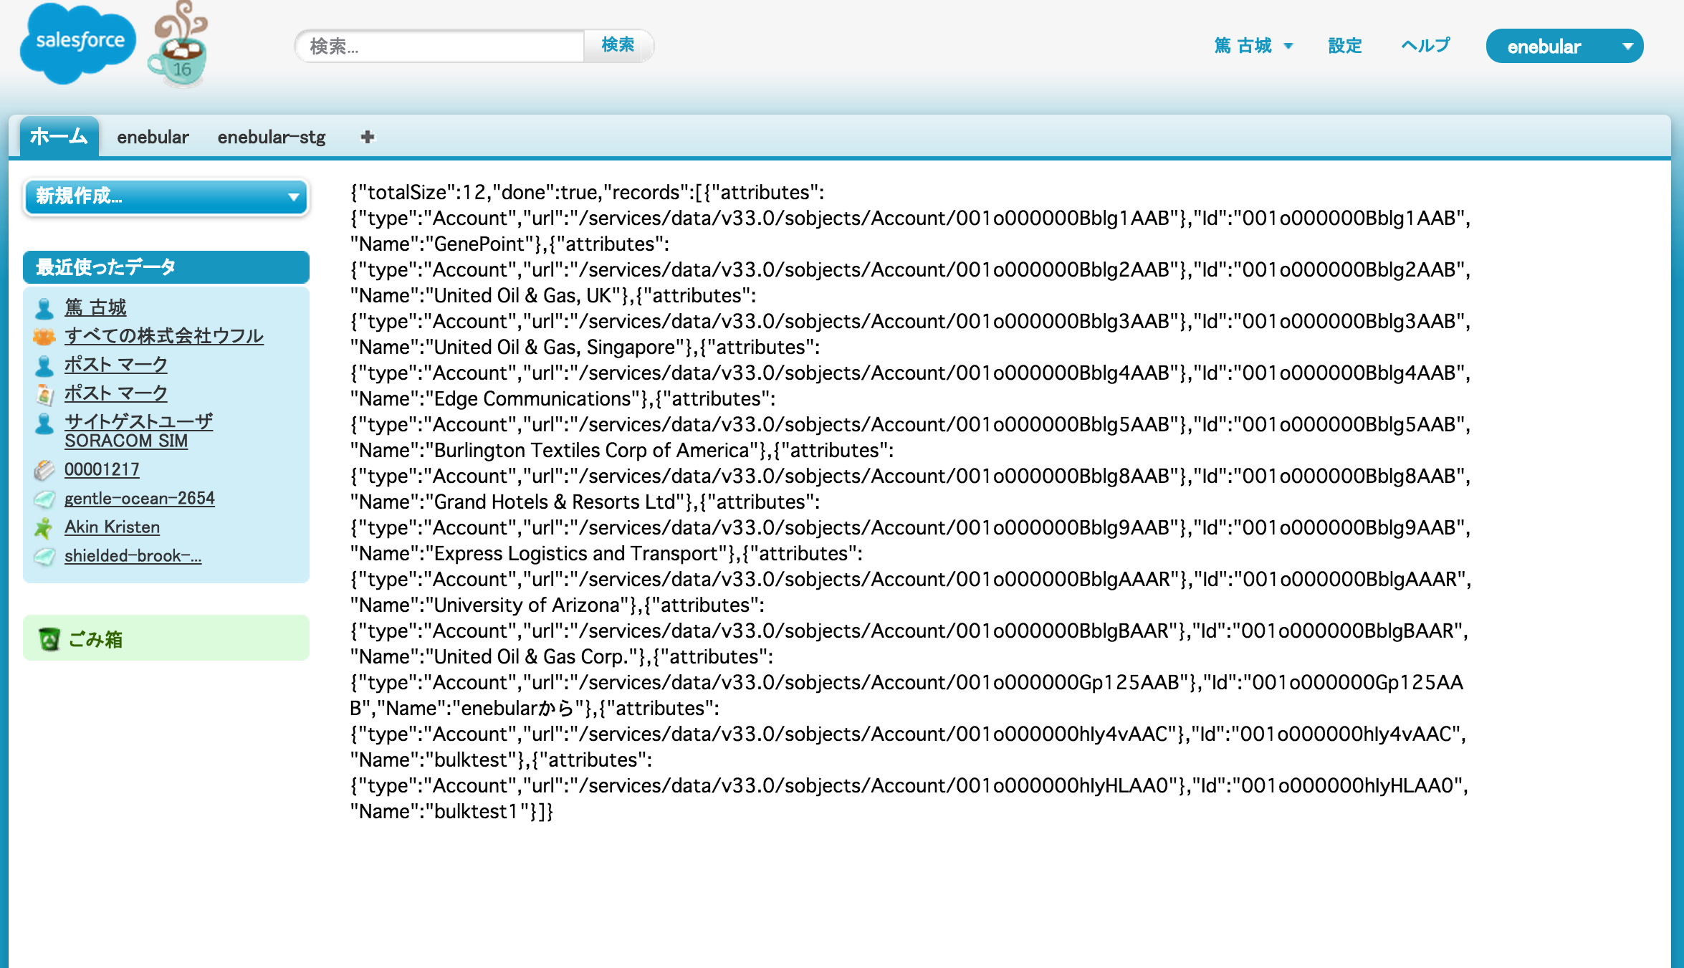Open the gentle-ocean-2654 link
The height and width of the screenshot is (968, 1684).
coord(140,498)
